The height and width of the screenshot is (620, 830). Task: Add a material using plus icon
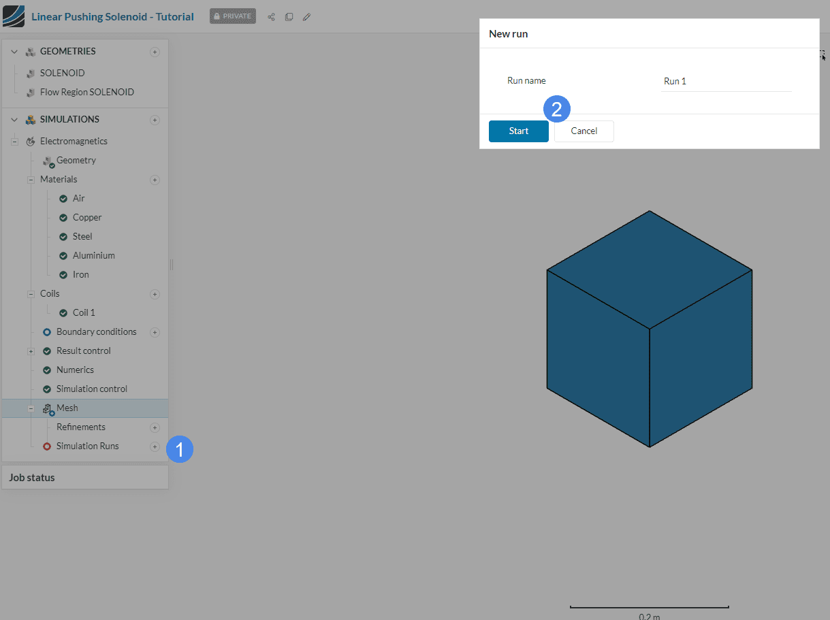pyautogui.click(x=155, y=180)
